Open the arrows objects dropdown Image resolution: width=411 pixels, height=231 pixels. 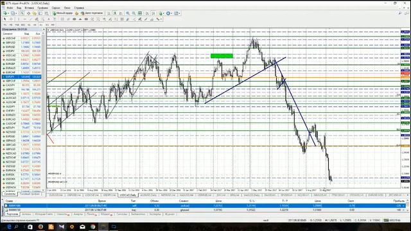(x=159, y=19)
